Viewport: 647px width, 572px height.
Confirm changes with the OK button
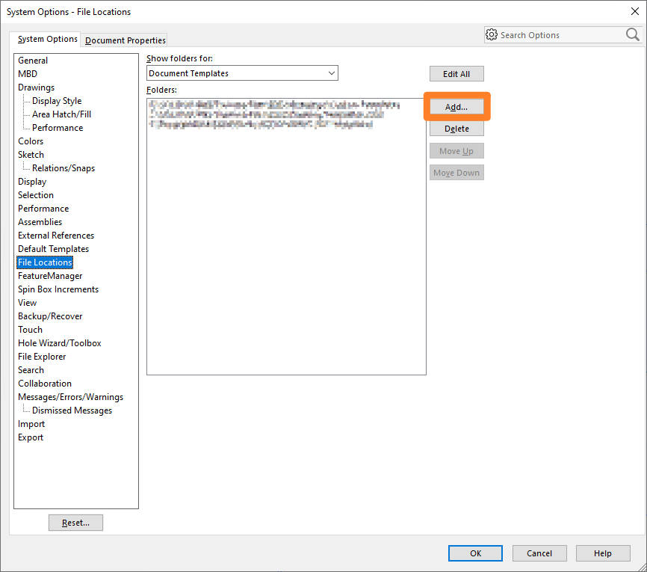475,553
